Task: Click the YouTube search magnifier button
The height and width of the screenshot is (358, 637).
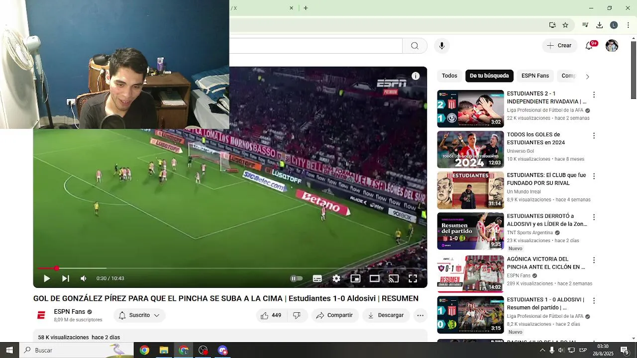Action: (x=415, y=46)
